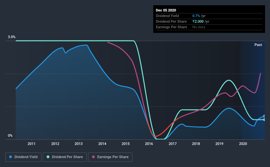The height and width of the screenshot is (167, 270).
Task: Click the Past region label
Action: 258,45
